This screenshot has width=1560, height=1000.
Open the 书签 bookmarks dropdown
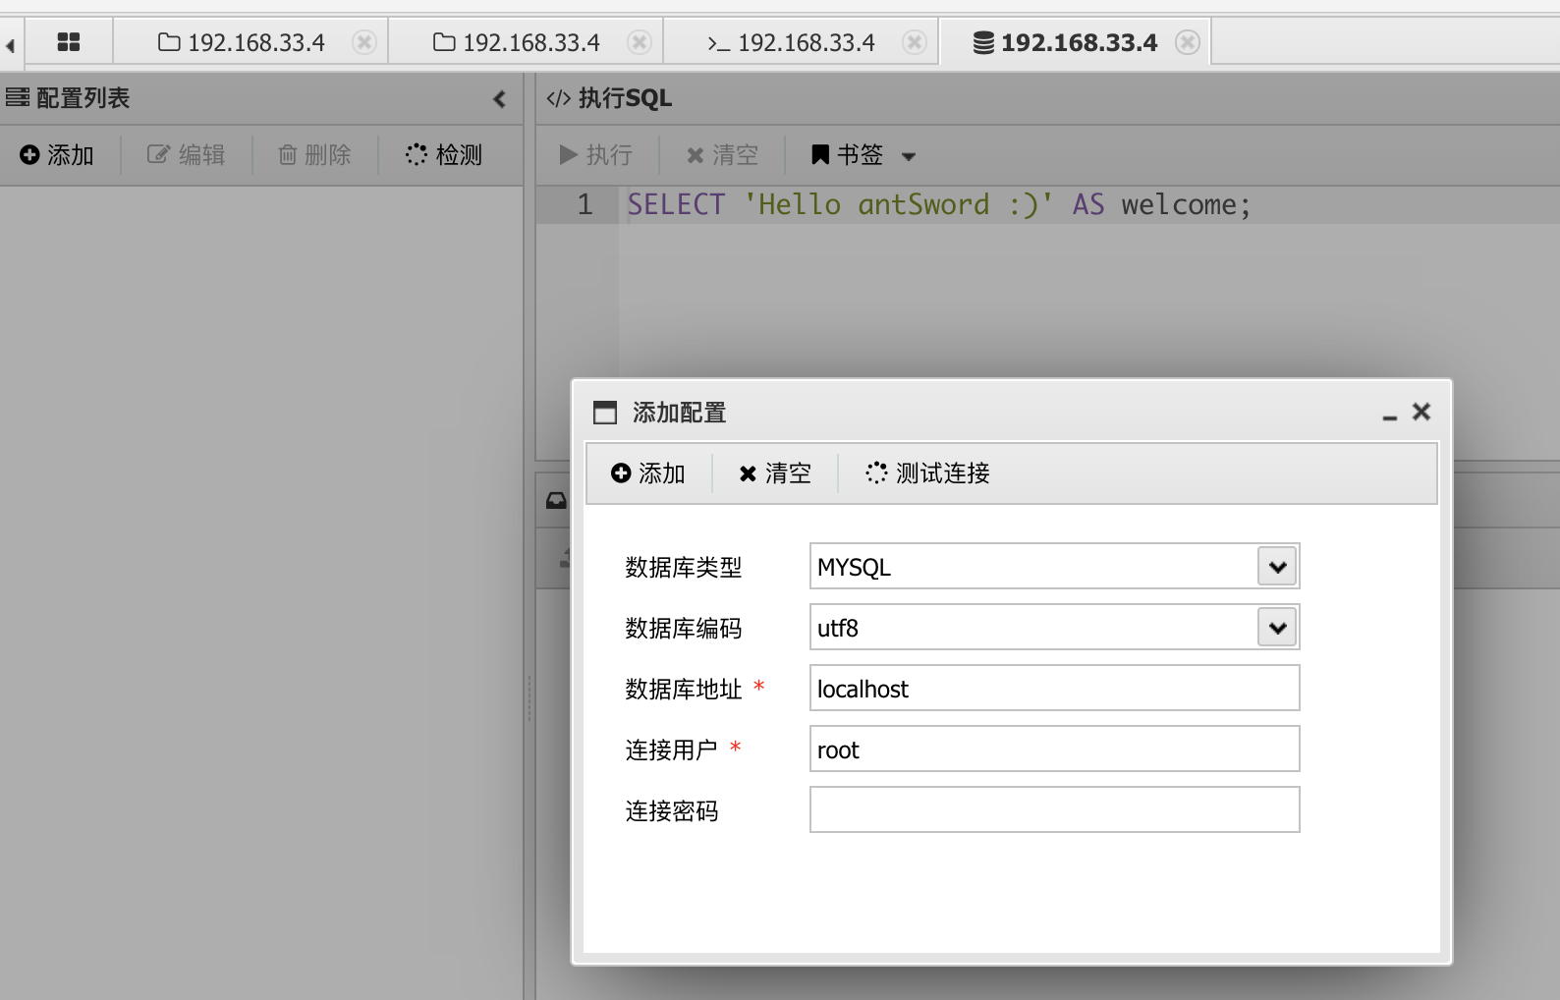[863, 155]
